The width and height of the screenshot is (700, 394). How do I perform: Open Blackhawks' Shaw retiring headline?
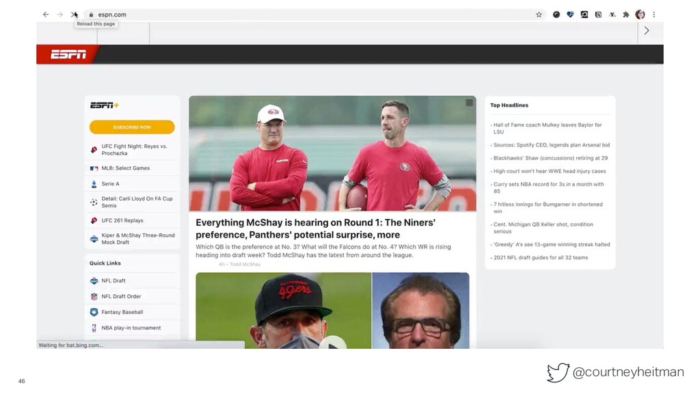click(550, 158)
